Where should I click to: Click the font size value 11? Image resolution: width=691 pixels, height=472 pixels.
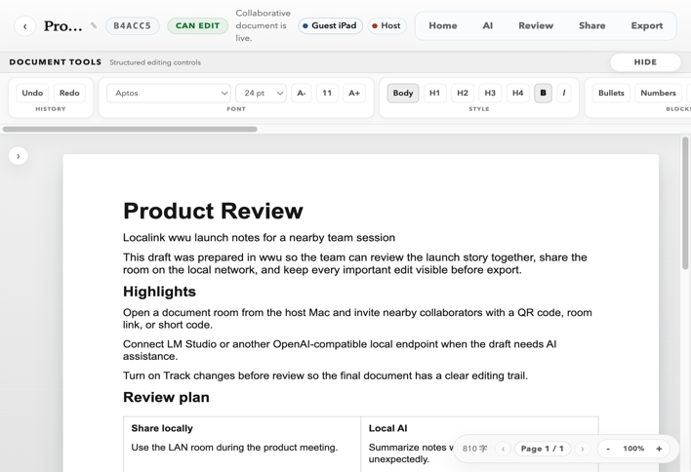coord(327,93)
